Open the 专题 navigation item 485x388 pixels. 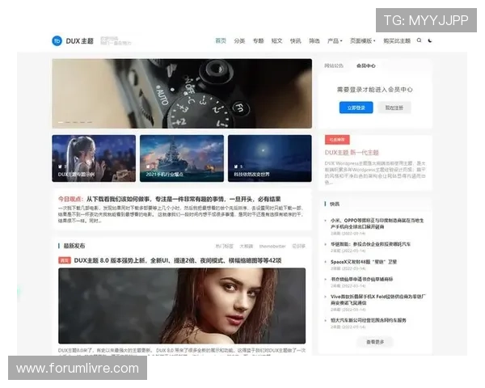click(258, 40)
